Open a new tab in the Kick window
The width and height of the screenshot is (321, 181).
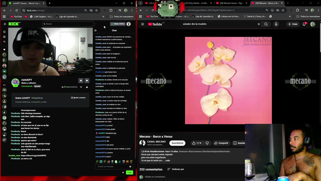tap(50, 3)
